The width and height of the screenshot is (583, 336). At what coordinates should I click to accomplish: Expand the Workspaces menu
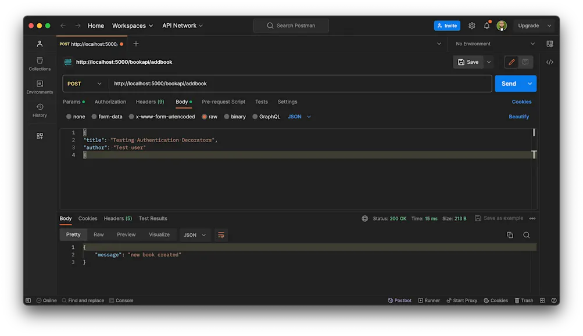coord(133,26)
